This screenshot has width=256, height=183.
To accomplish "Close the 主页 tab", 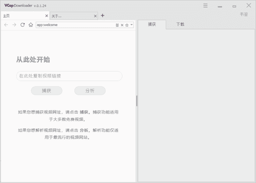I will point(46,16).
